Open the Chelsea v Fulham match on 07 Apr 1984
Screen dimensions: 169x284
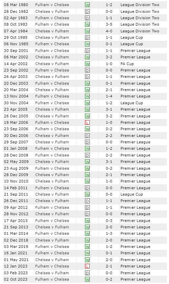tap(52, 31)
